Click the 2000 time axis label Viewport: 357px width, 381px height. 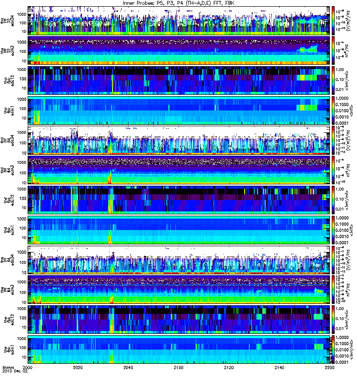tap(28, 368)
